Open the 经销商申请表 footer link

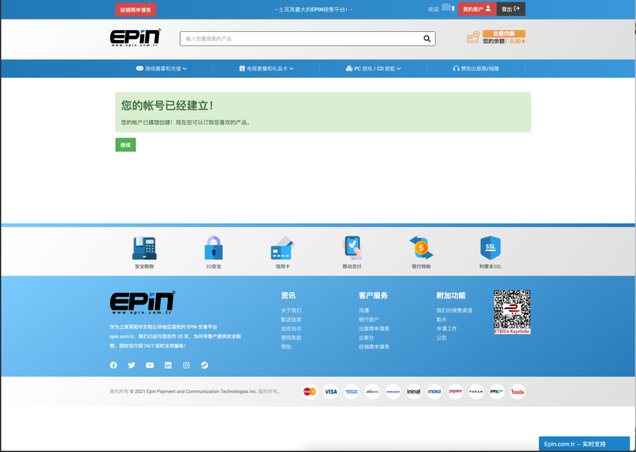point(374,347)
